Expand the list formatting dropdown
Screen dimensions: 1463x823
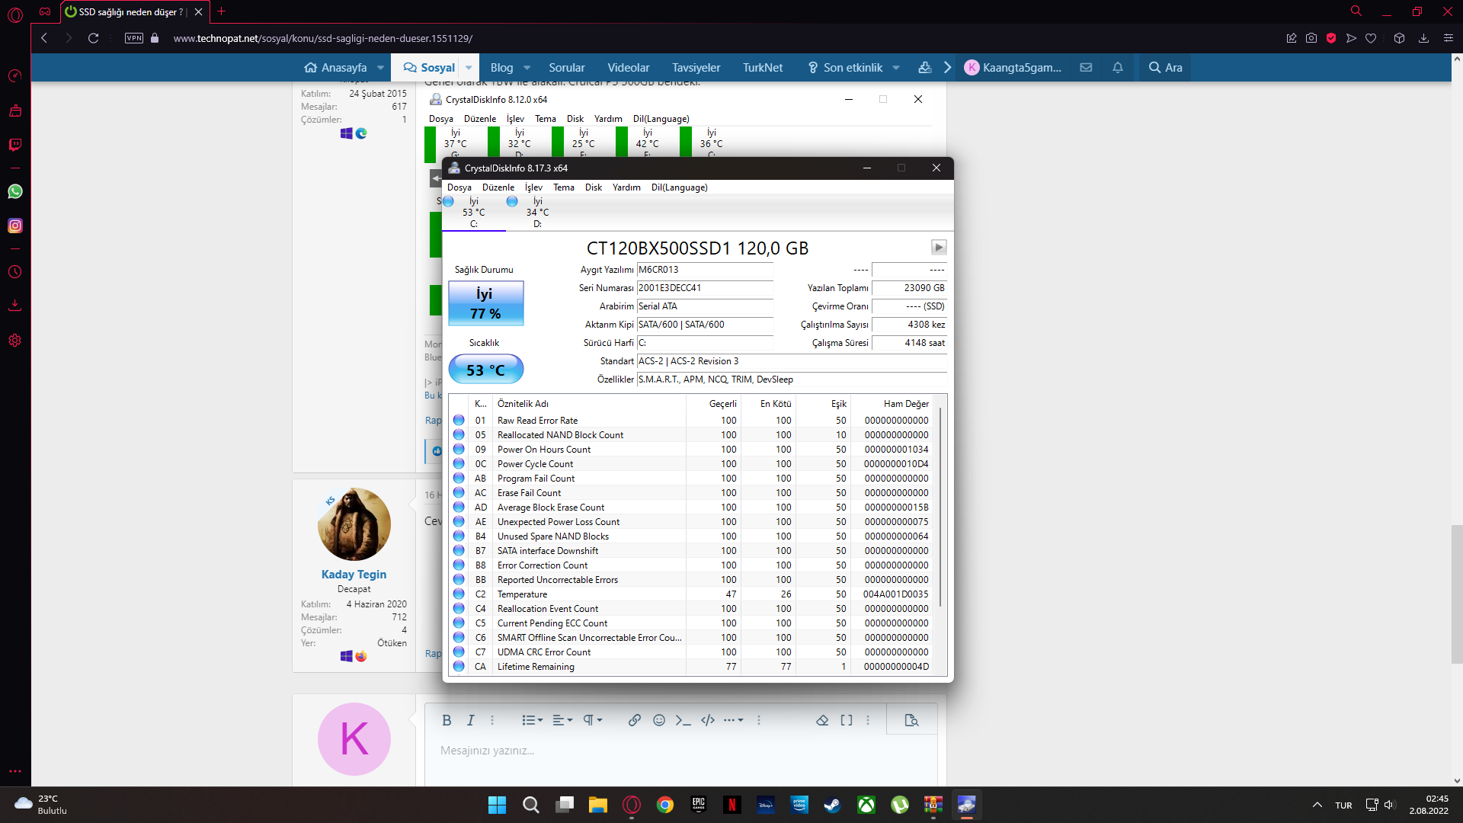point(532,720)
